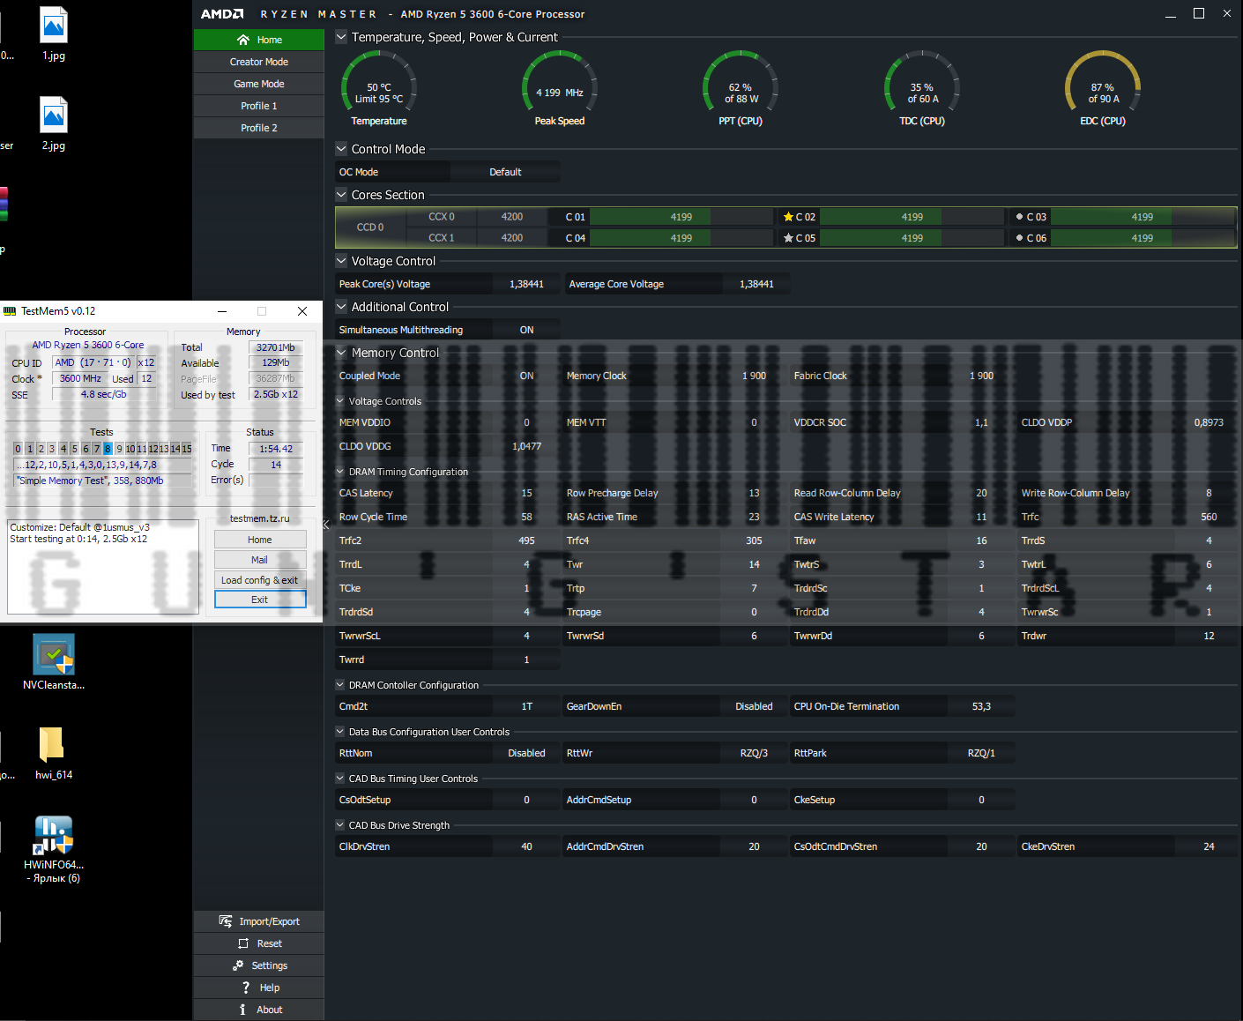
Task: Switch to Game Mode
Action: tap(259, 84)
